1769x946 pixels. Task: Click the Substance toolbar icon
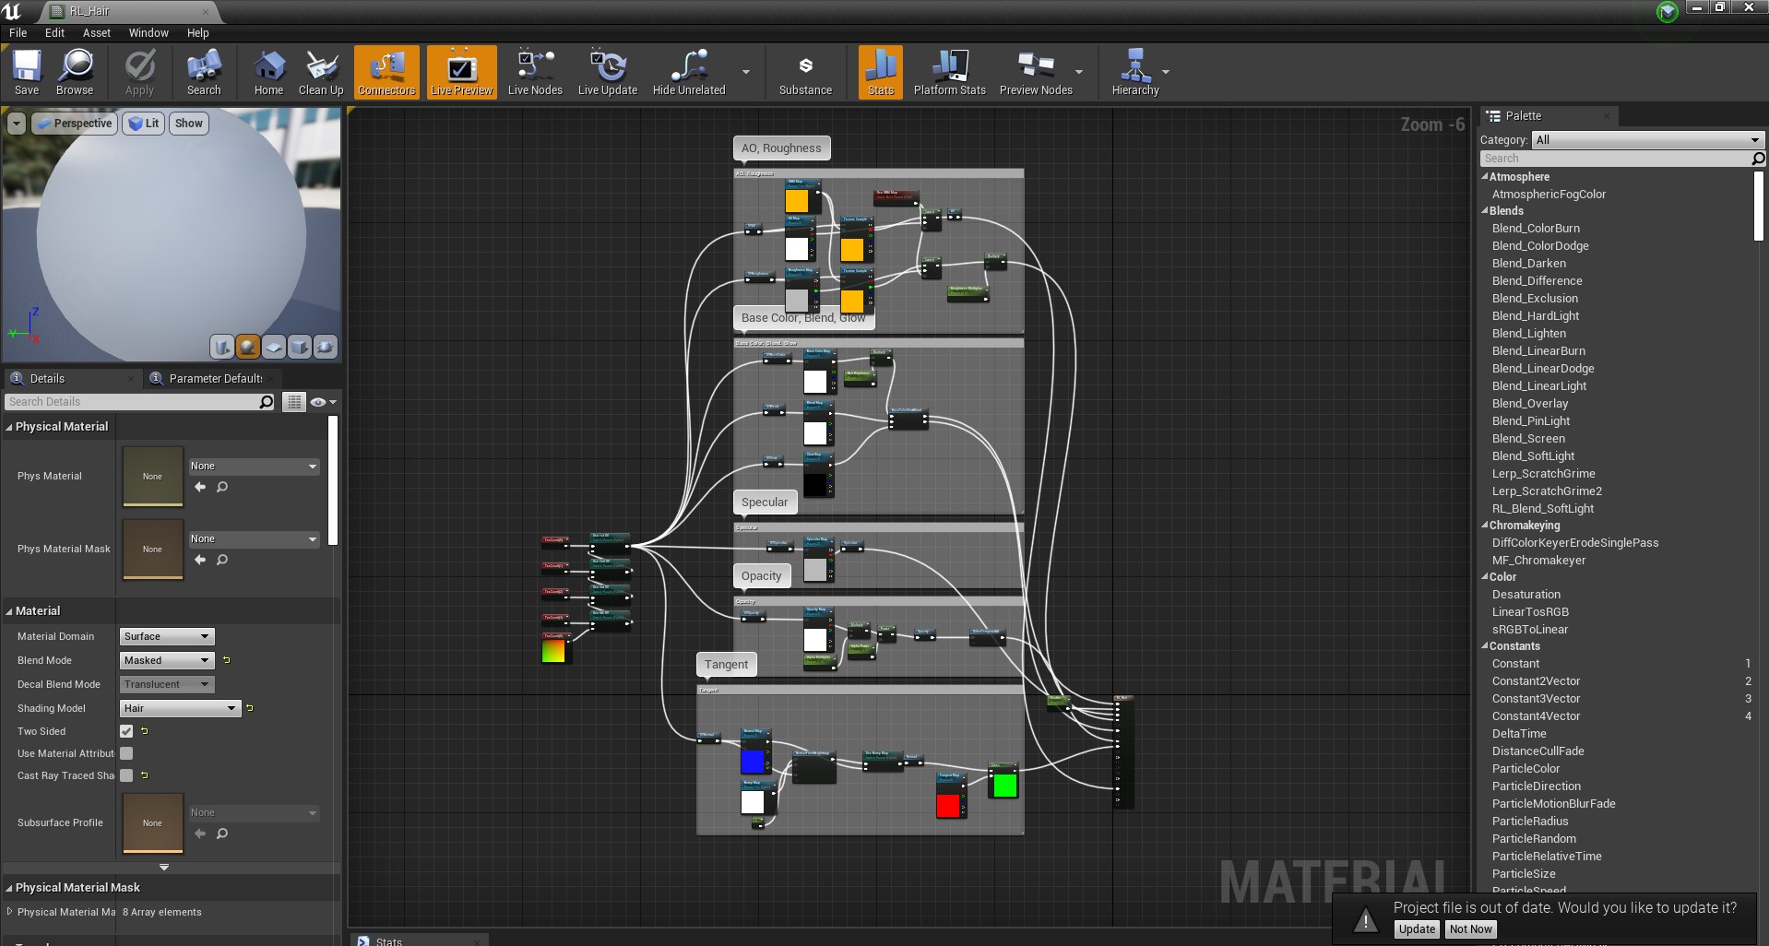click(805, 72)
